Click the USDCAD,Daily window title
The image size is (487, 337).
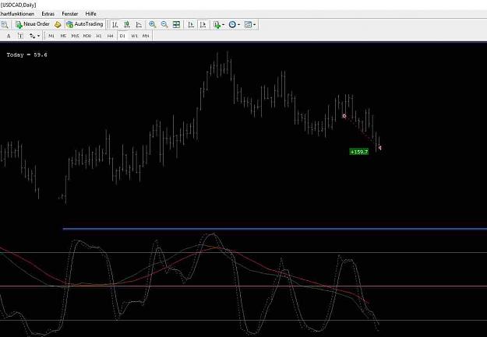tap(18, 5)
